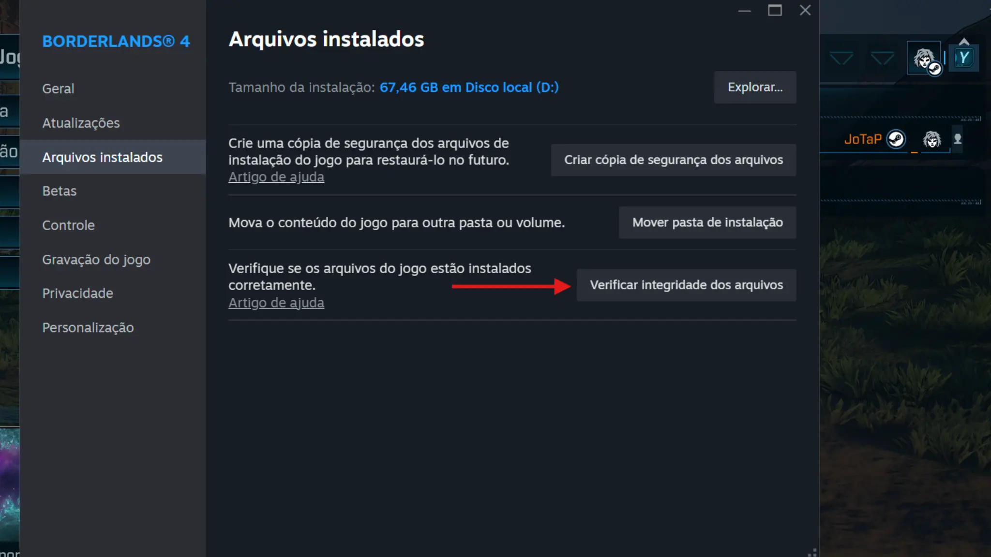Click the up chevron above the Y icon

coord(964,41)
